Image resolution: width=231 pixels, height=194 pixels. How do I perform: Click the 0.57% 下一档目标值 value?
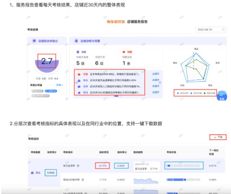pyautogui.click(x=213, y=166)
